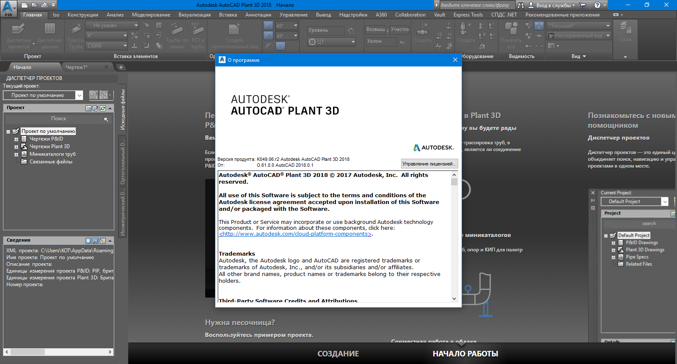This screenshot has height=364, width=677.
Task: Click the copy drawing icon in Проект header
Action: pos(96,108)
